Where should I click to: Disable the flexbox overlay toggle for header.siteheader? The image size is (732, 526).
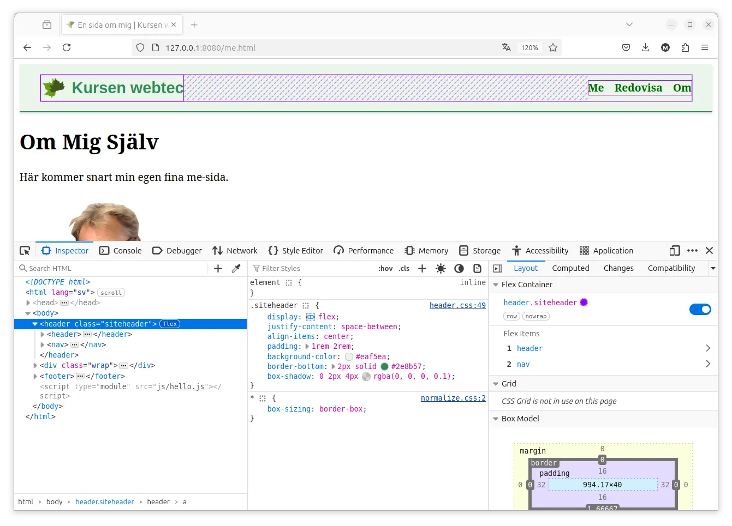[700, 310]
